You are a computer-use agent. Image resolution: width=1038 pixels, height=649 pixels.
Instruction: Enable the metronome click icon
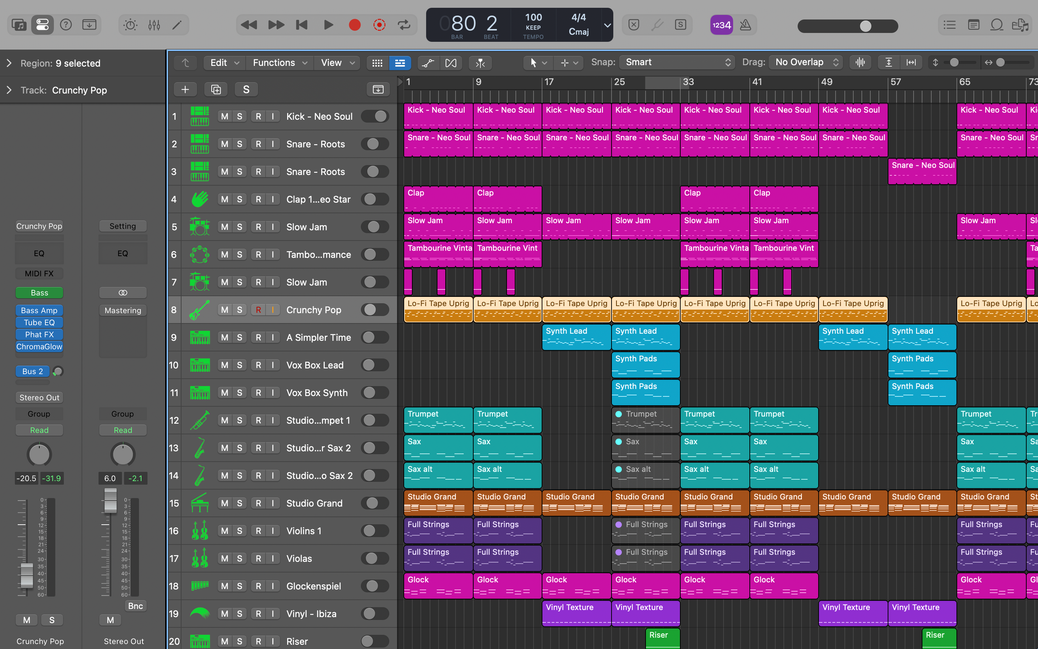[746, 25]
